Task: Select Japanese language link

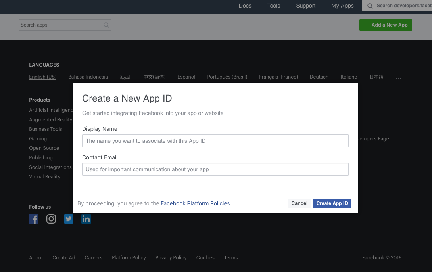Action: (x=376, y=77)
